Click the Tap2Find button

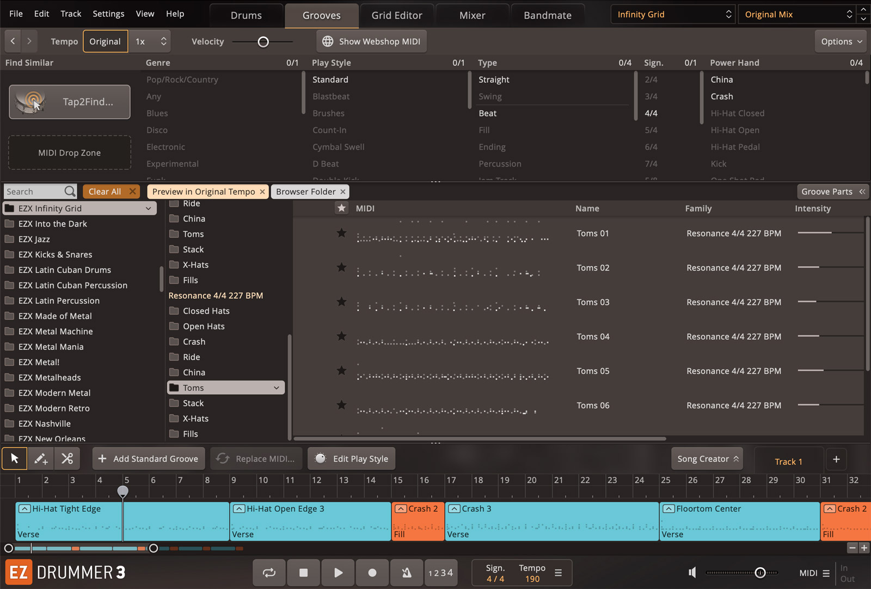70,102
